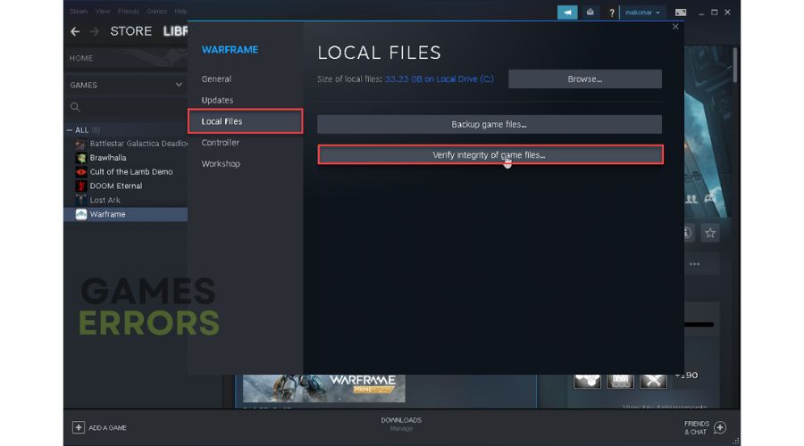Click the crossed swords achievement icon
804x446 pixels.
point(653,381)
